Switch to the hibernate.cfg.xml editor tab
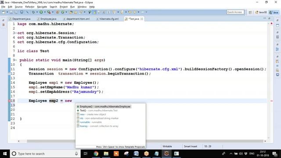Viewport: 281px width, 158px height. 107,19
